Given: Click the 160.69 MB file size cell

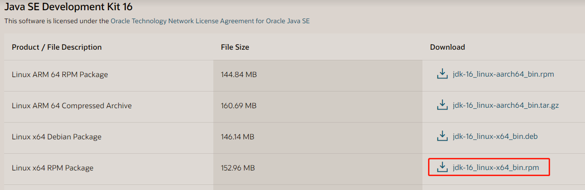Looking at the screenshot, I should [x=238, y=105].
